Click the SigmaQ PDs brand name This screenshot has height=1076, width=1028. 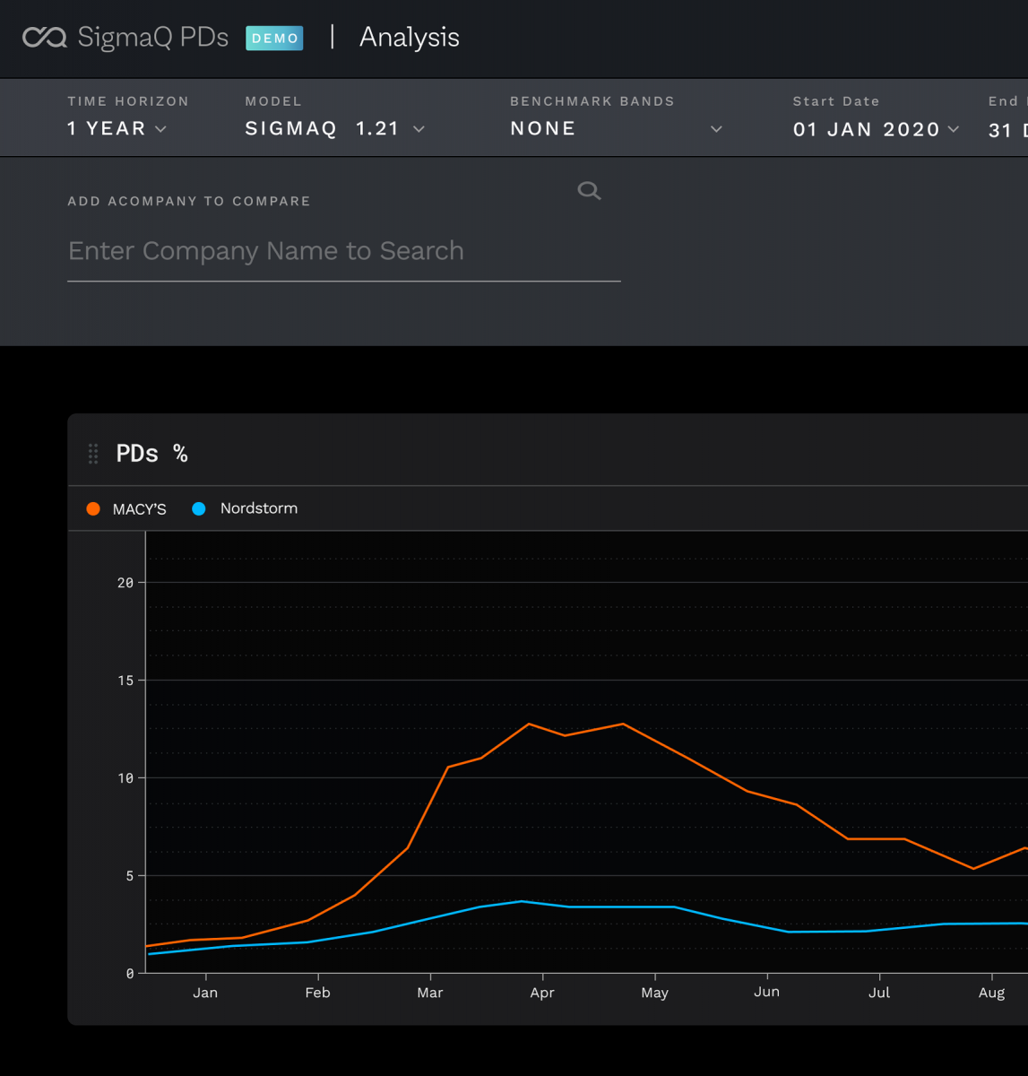tap(152, 38)
